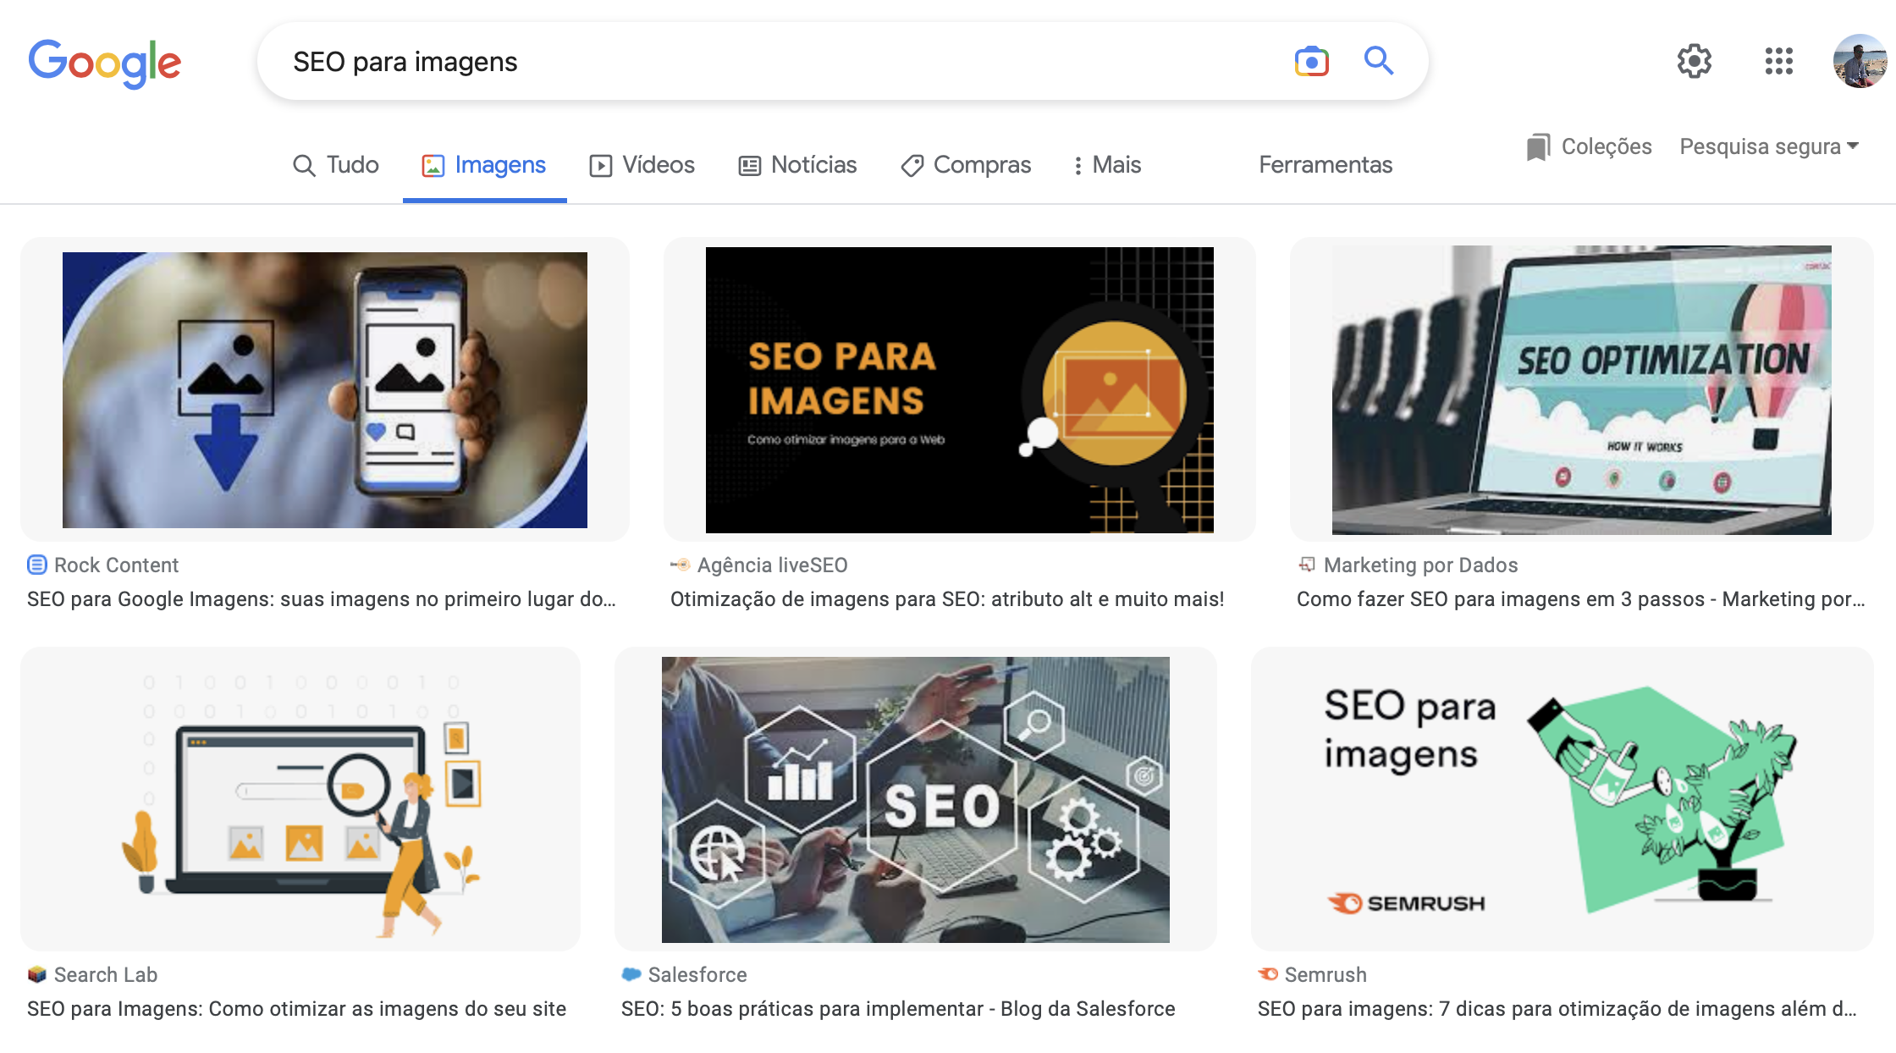Open the Notícias tab
This screenshot has height=1053, width=1896.
tap(797, 165)
